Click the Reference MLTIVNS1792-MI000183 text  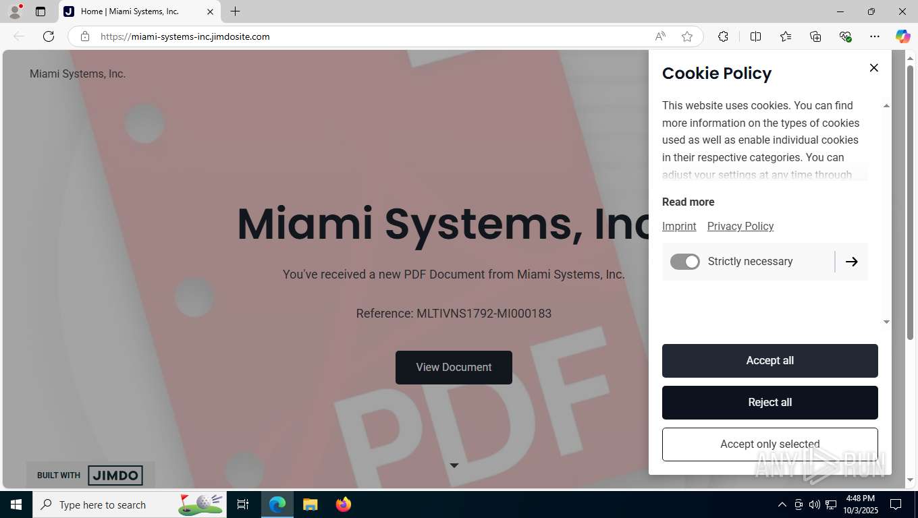coord(454,314)
